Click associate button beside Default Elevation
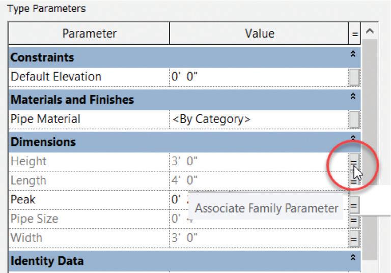This screenshot has height=273, width=391. [354, 77]
